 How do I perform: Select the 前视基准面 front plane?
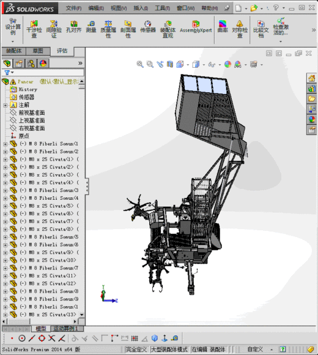click(x=32, y=113)
